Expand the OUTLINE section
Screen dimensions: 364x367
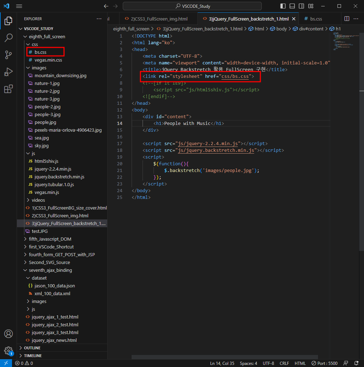pos(62,348)
